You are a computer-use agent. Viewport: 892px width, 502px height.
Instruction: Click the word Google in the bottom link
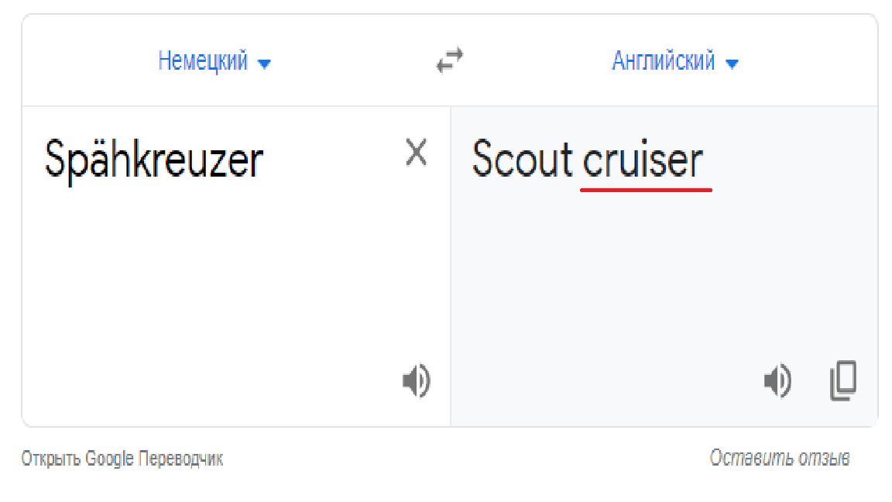click(109, 458)
